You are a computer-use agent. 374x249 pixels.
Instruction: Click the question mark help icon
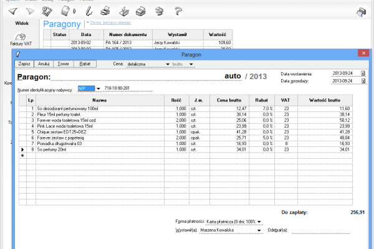(x=178, y=11)
